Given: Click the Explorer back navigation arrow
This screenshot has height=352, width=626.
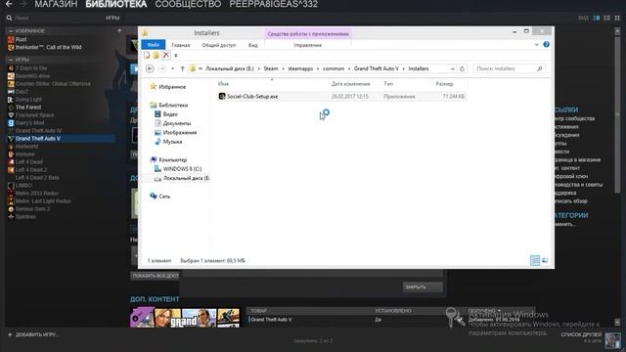Looking at the screenshot, I should click(x=150, y=68).
